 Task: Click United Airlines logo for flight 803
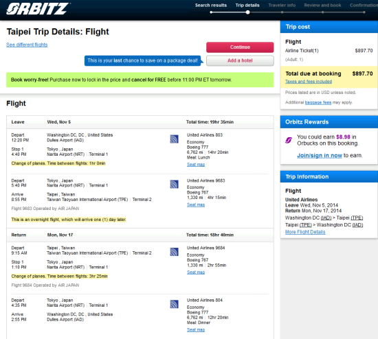pos(174,139)
